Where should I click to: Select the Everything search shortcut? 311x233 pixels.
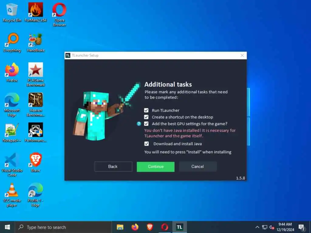(12, 42)
